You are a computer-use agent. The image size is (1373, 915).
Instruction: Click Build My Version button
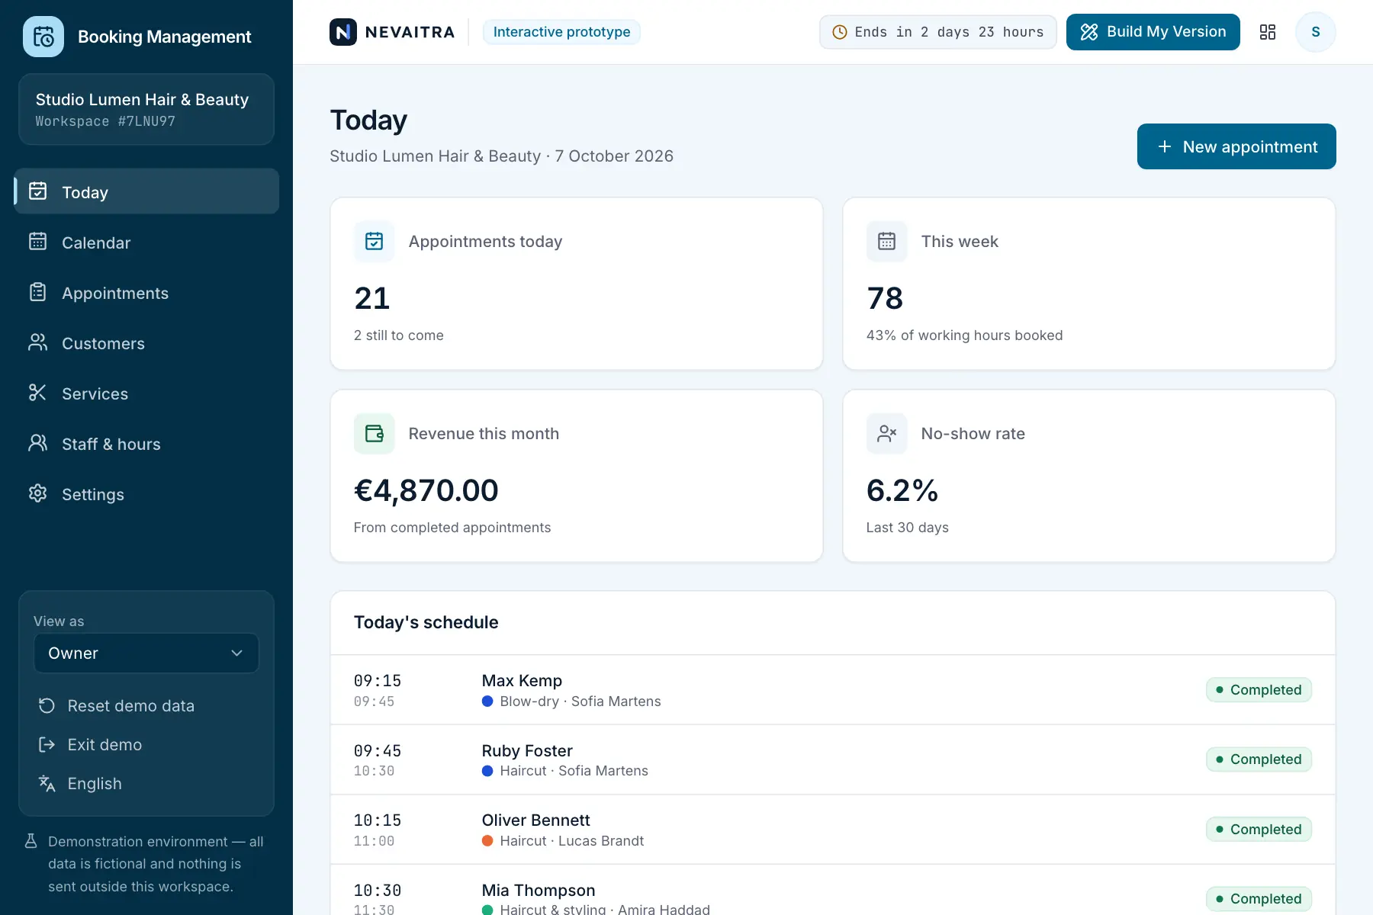[x=1153, y=32]
